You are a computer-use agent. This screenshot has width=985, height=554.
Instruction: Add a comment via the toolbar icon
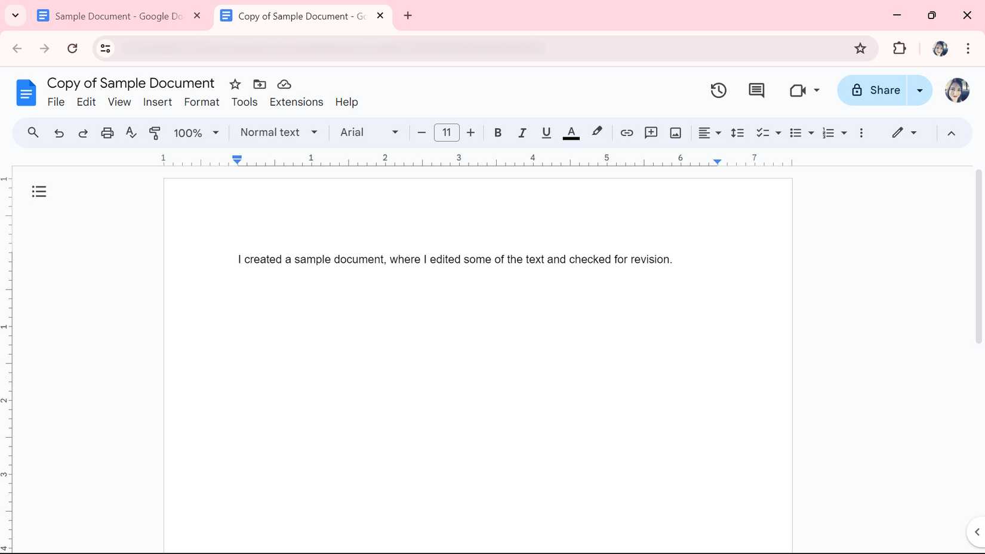(651, 133)
